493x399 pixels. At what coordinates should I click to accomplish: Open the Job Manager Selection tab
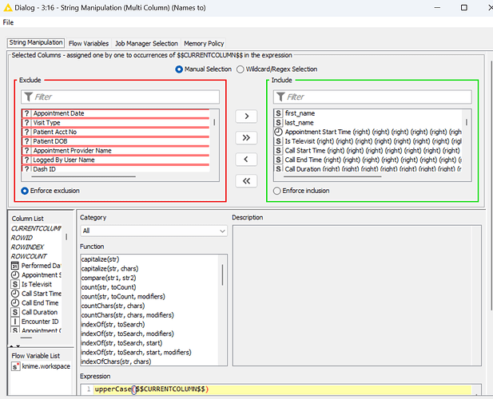[x=146, y=43]
